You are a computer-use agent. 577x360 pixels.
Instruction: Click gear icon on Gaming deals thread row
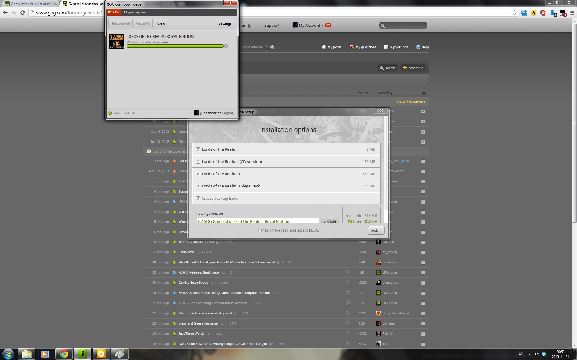click(347, 283)
